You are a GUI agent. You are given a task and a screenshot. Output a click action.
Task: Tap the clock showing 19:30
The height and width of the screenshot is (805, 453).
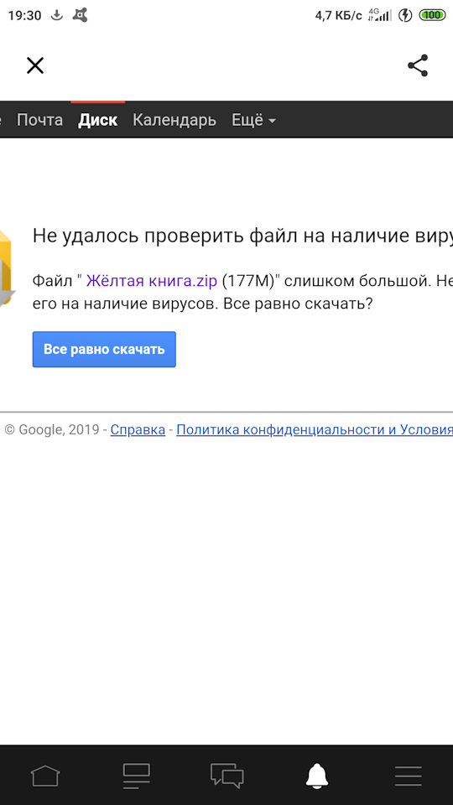point(24,15)
